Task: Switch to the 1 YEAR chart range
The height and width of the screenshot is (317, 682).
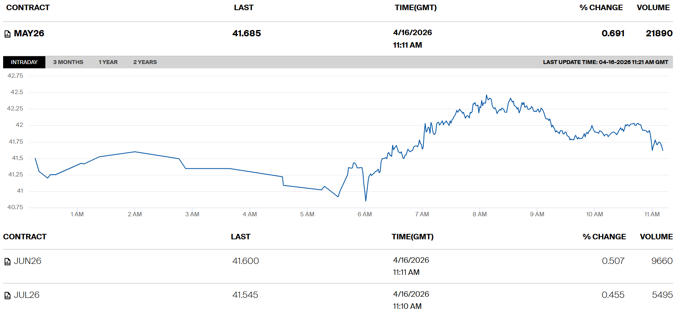Action: click(x=108, y=62)
